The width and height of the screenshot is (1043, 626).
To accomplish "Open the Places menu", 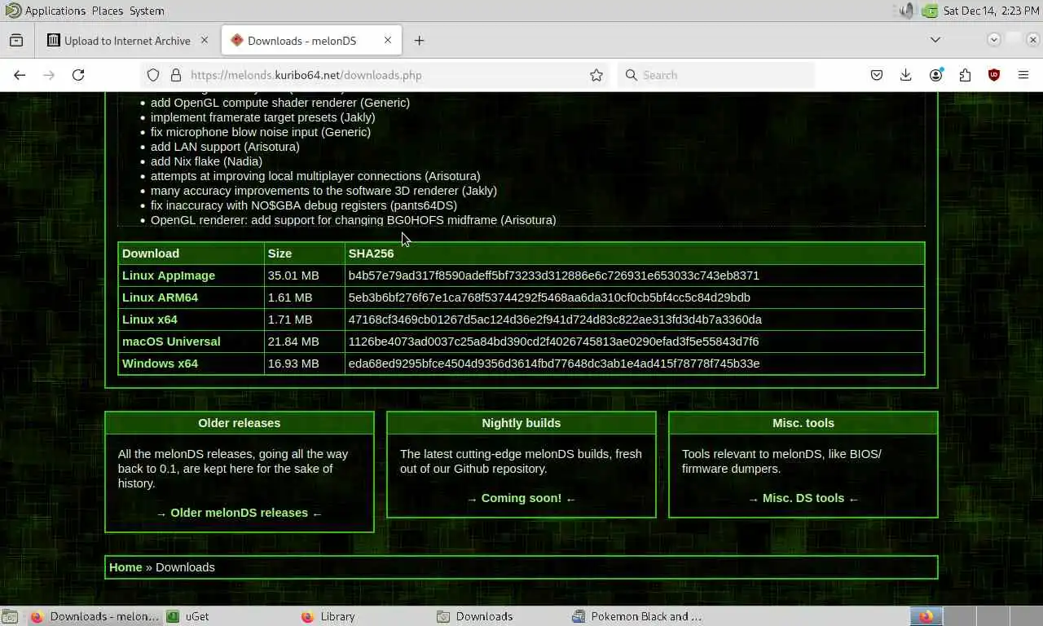I will click(108, 11).
